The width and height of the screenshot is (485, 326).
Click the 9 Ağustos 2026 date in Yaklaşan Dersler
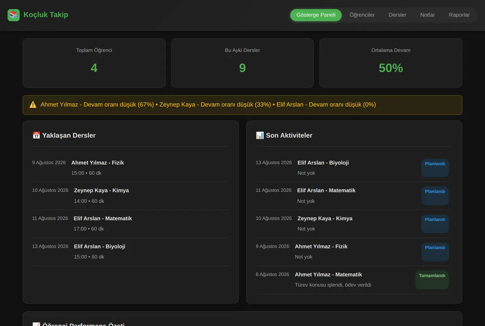49,163
